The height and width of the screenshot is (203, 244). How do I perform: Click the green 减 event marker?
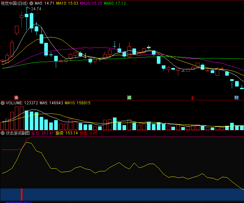tap(129, 97)
